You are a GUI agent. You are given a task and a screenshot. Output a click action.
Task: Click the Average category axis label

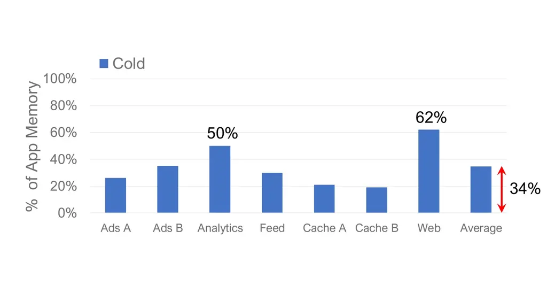(x=481, y=228)
